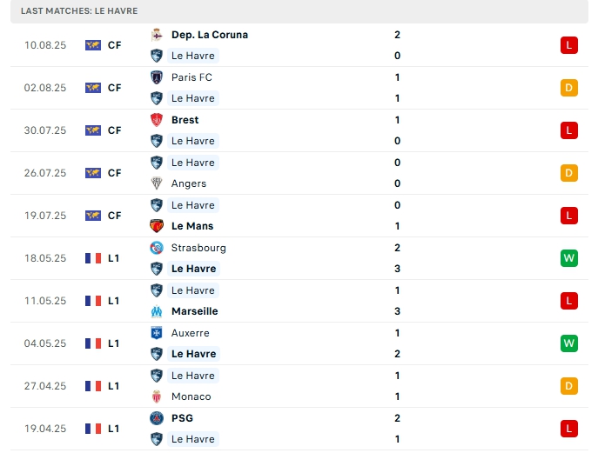Click the Marseille team crest

157,311
